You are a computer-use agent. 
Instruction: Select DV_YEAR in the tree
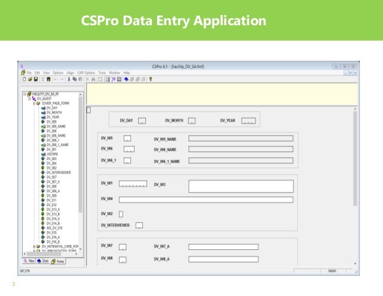coord(52,117)
